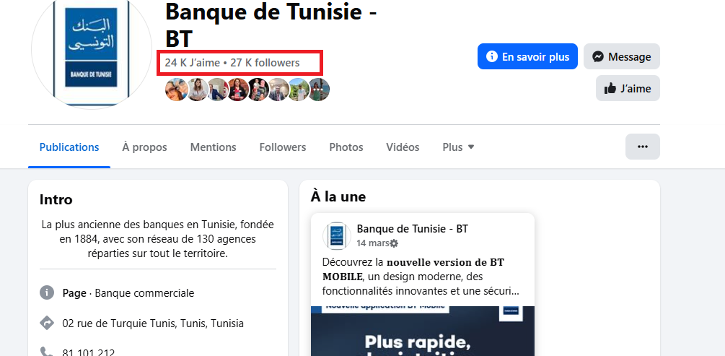Screen dimensions: 725x356
Task: Select the Mentions tab
Action: (213, 147)
